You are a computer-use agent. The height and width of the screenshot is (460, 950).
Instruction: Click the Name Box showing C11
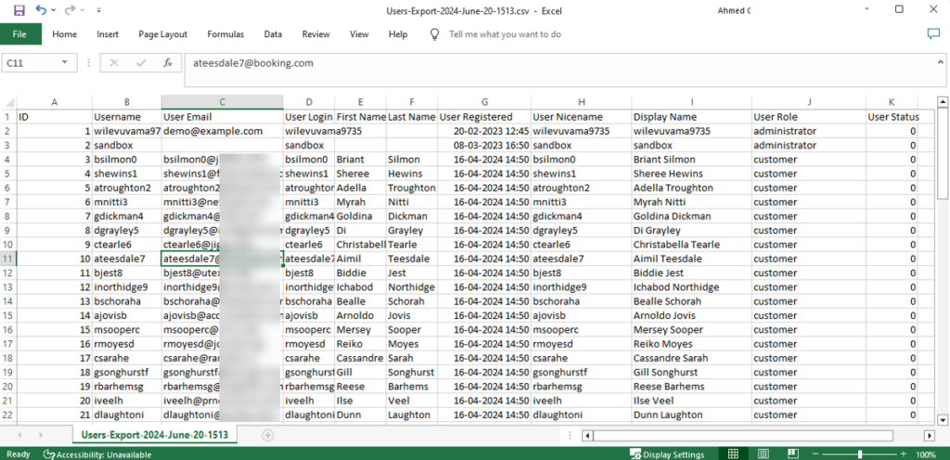click(x=40, y=62)
